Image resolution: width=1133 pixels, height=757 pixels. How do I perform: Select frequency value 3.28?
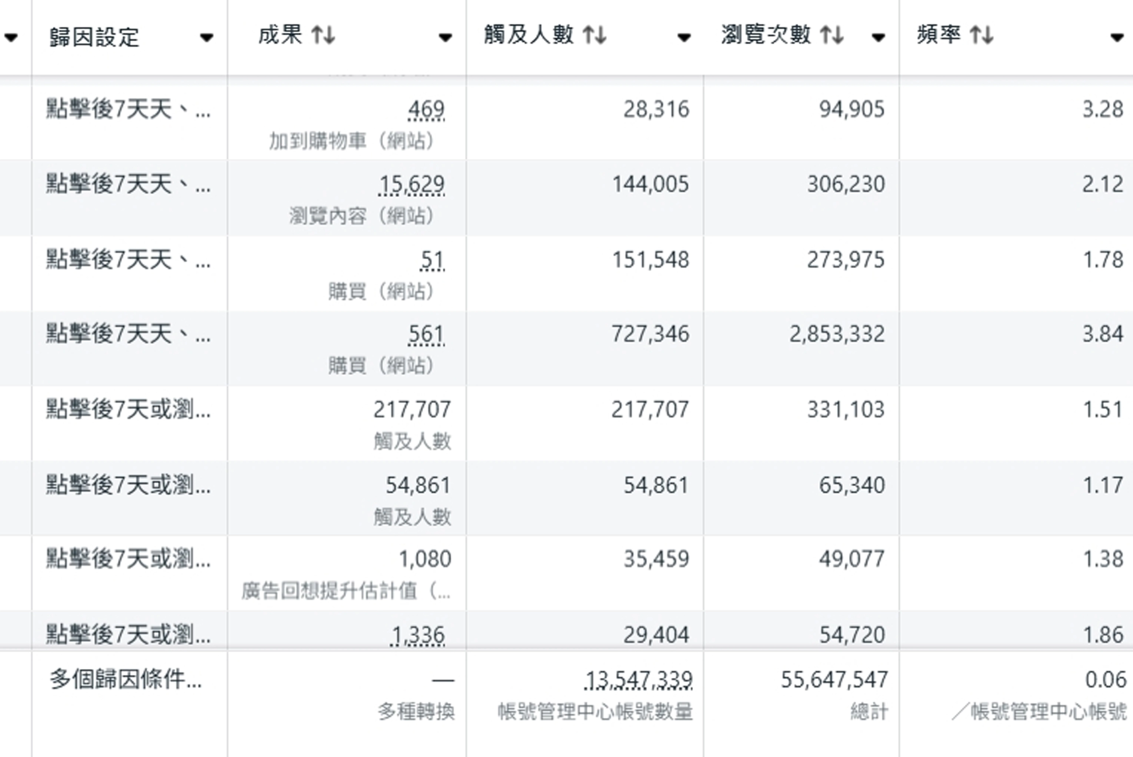1103,110
